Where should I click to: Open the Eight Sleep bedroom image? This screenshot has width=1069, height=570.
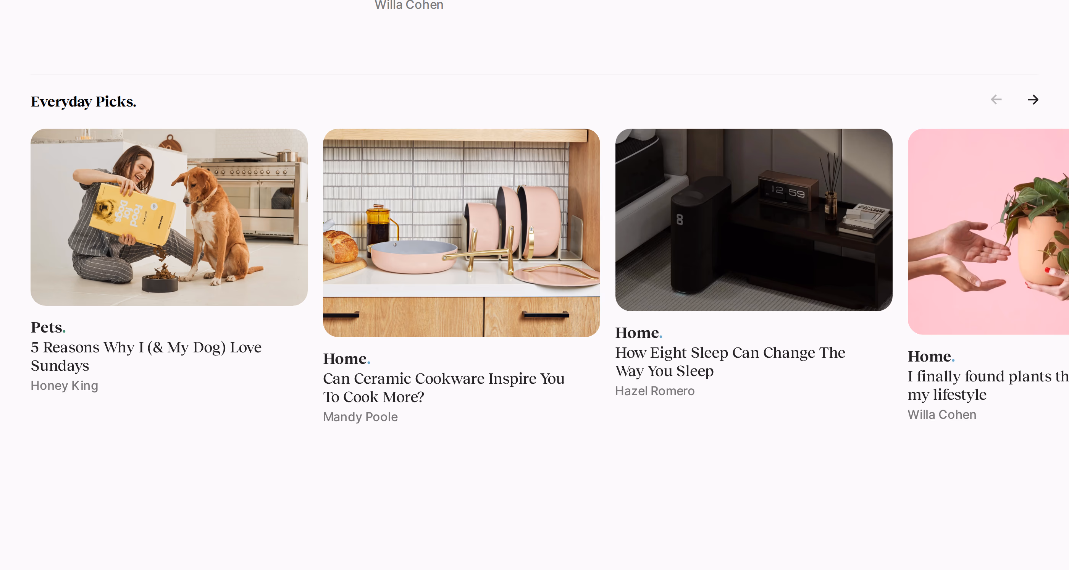[754, 220]
